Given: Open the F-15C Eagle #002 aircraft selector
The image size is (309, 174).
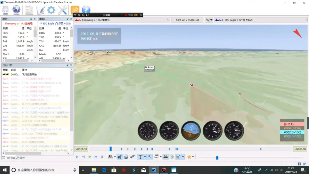Looking at the screenshot, I should pos(261,20).
